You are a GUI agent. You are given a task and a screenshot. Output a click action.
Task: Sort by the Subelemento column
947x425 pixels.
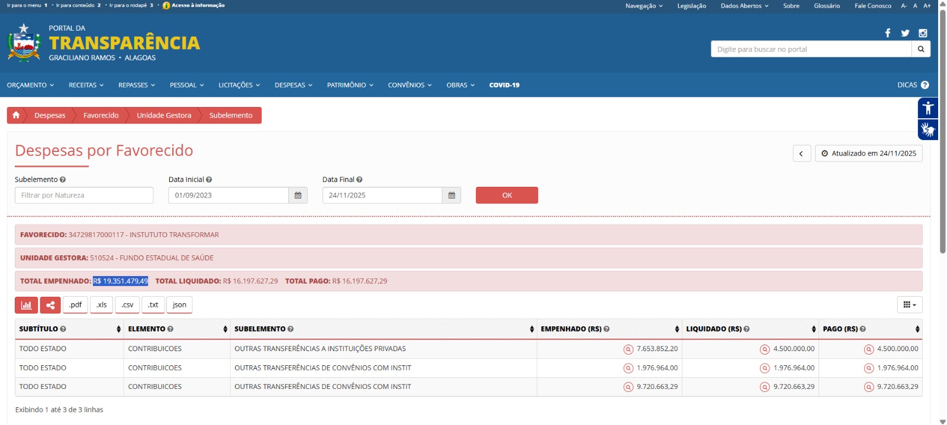[x=532, y=329]
